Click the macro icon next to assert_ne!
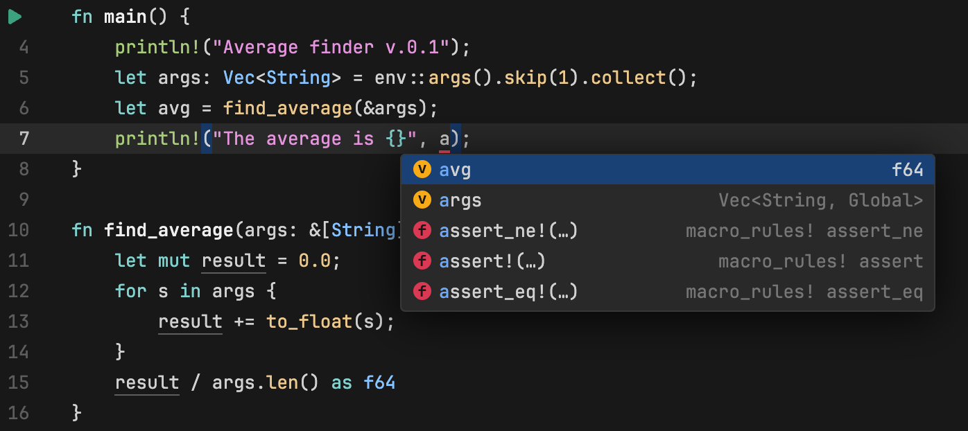The image size is (968, 431). [422, 230]
